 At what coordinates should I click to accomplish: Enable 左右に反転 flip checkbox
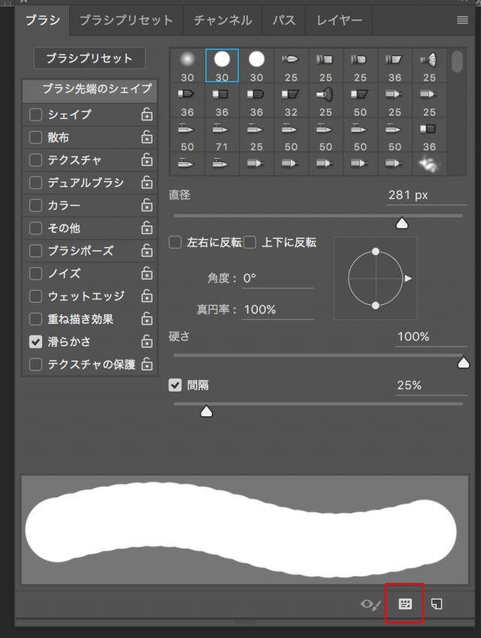[176, 242]
